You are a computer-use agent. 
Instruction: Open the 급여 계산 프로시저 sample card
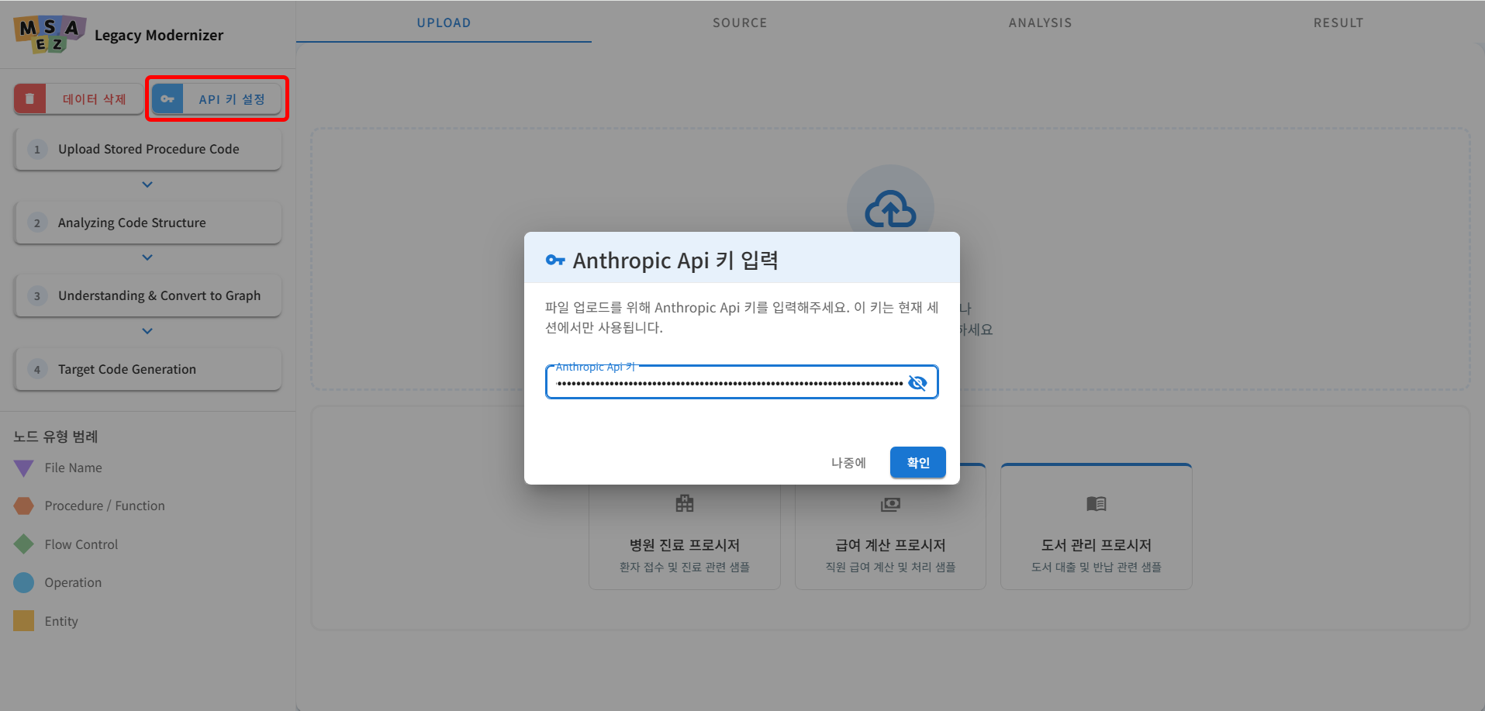pos(890,527)
